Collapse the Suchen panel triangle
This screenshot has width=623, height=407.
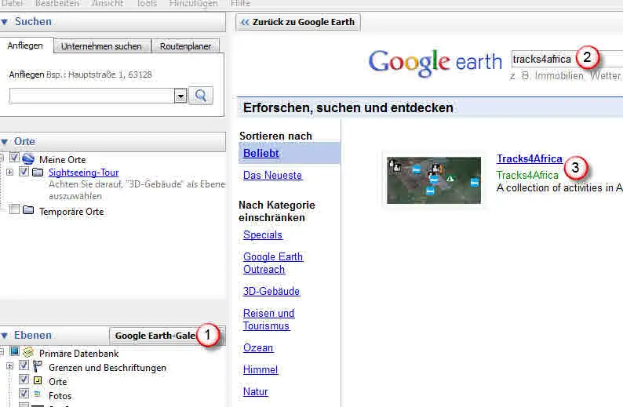tap(5, 22)
